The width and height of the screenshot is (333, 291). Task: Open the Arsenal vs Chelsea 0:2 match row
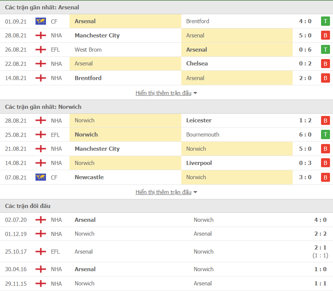click(x=167, y=64)
